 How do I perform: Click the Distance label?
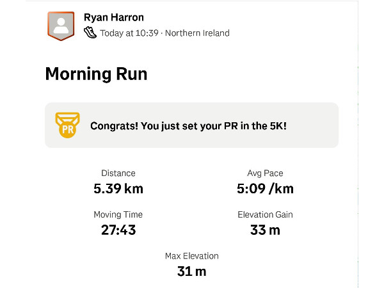[118, 173]
